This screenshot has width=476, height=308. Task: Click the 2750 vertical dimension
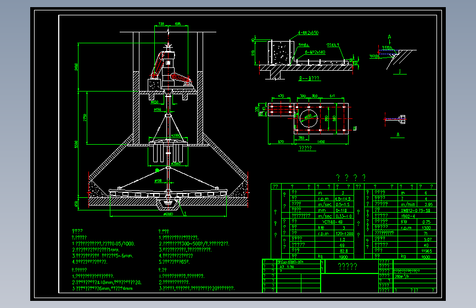[x=85, y=118]
